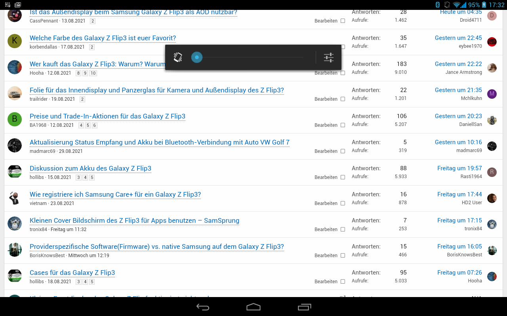
Task: Open the recent apps navigation button
Action: (304, 307)
